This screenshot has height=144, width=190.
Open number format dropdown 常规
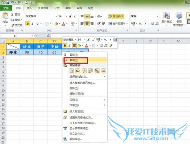click(x=158, y=16)
